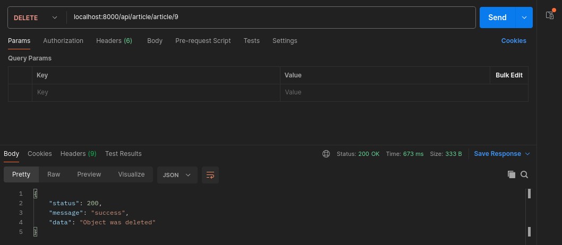Open the Pre-request Script tab
Image resolution: width=562 pixels, height=245 pixels.
pyautogui.click(x=203, y=41)
